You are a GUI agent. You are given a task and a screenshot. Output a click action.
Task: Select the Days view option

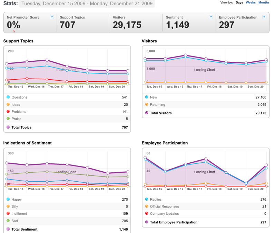coord(239,2)
